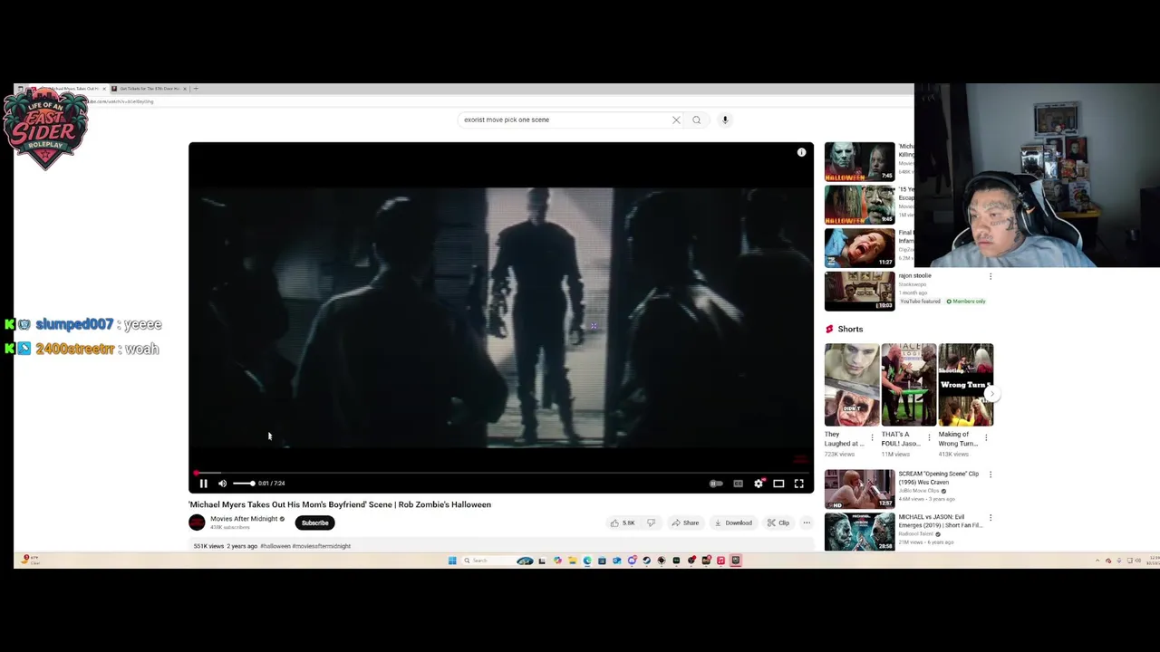
Task: Open options menu for rajon stoolie video
Action: [x=990, y=276]
